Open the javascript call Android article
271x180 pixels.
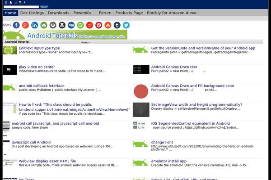[31, 142]
